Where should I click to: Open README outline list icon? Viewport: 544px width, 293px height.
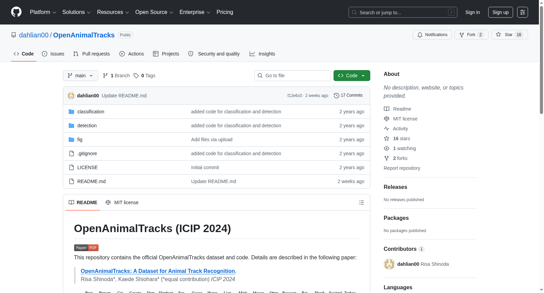[x=361, y=202]
